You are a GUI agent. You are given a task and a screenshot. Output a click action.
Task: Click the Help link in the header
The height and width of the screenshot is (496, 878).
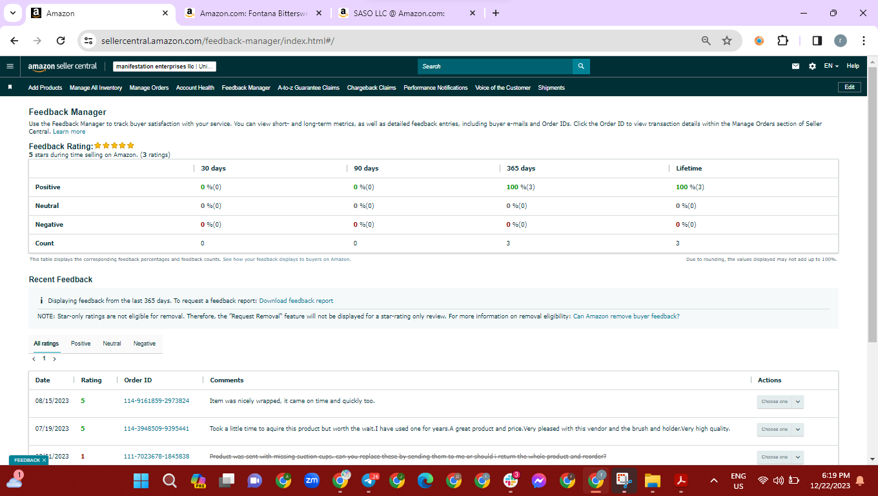853,66
